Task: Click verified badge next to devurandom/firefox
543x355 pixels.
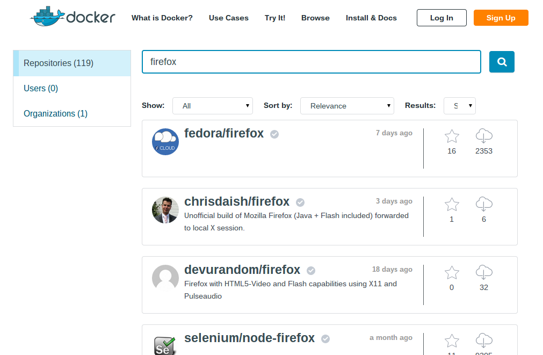Action: [x=311, y=271]
